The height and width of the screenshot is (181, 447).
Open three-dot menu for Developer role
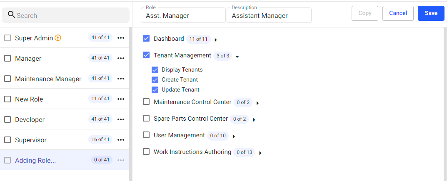121,119
